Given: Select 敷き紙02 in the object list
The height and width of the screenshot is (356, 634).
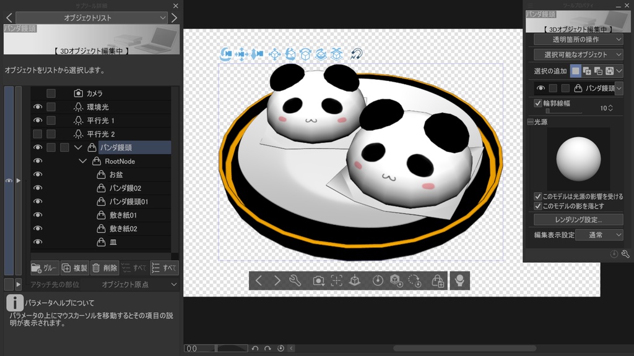Looking at the screenshot, I should click(123, 229).
